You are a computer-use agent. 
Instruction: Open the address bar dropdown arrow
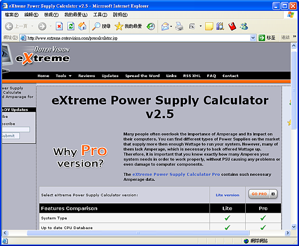(x=253, y=38)
